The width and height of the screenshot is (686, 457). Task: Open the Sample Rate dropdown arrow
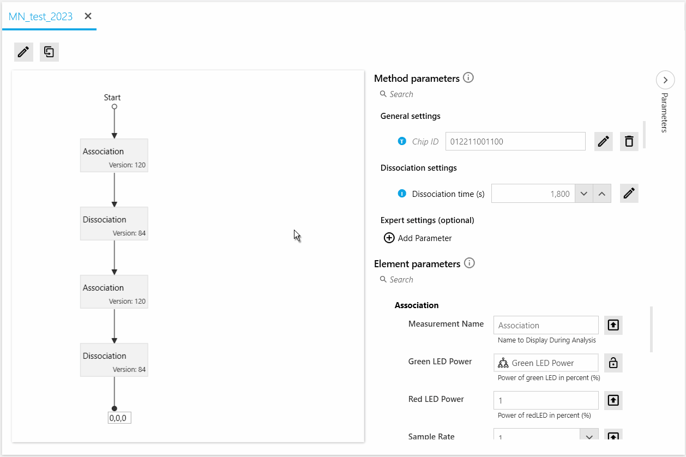pos(589,436)
